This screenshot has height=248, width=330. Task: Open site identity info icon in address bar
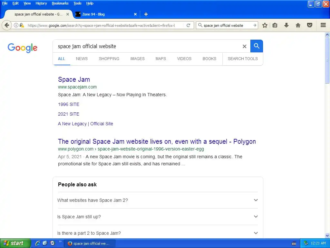click(x=16, y=25)
